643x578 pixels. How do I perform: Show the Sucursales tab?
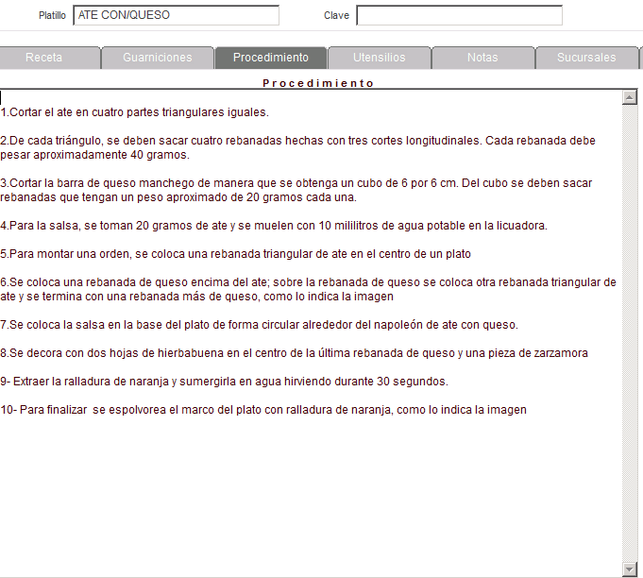point(585,58)
